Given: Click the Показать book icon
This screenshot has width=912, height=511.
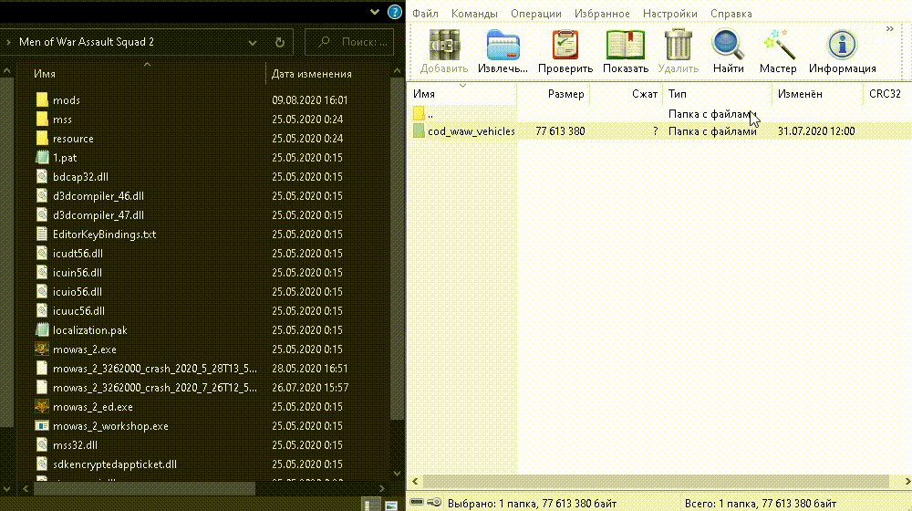Looking at the screenshot, I should click(626, 46).
